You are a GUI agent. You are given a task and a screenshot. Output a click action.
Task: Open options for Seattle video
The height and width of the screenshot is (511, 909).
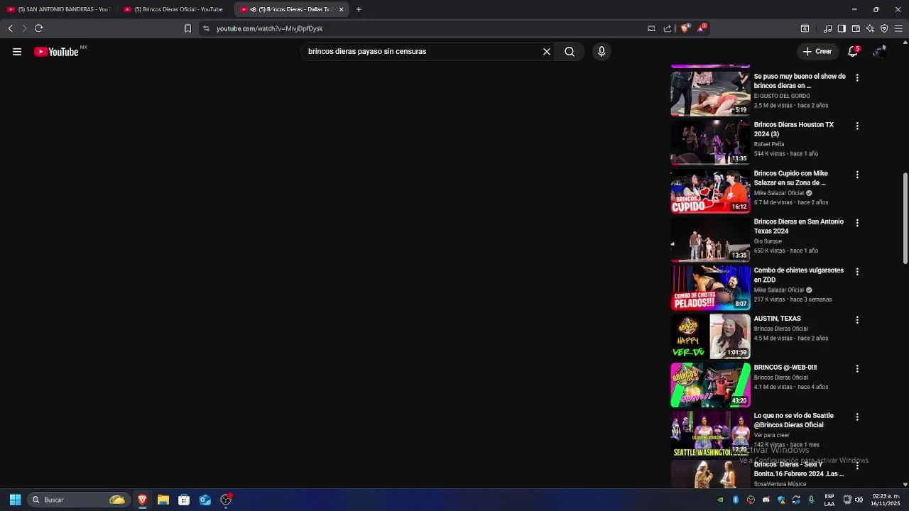(x=857, y=417)
